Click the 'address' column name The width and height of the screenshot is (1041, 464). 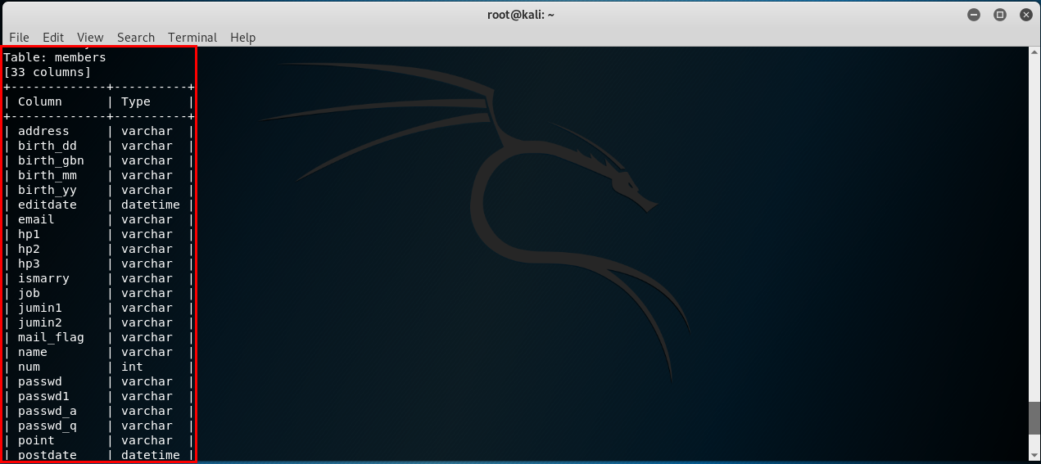(x=43, y=131)
